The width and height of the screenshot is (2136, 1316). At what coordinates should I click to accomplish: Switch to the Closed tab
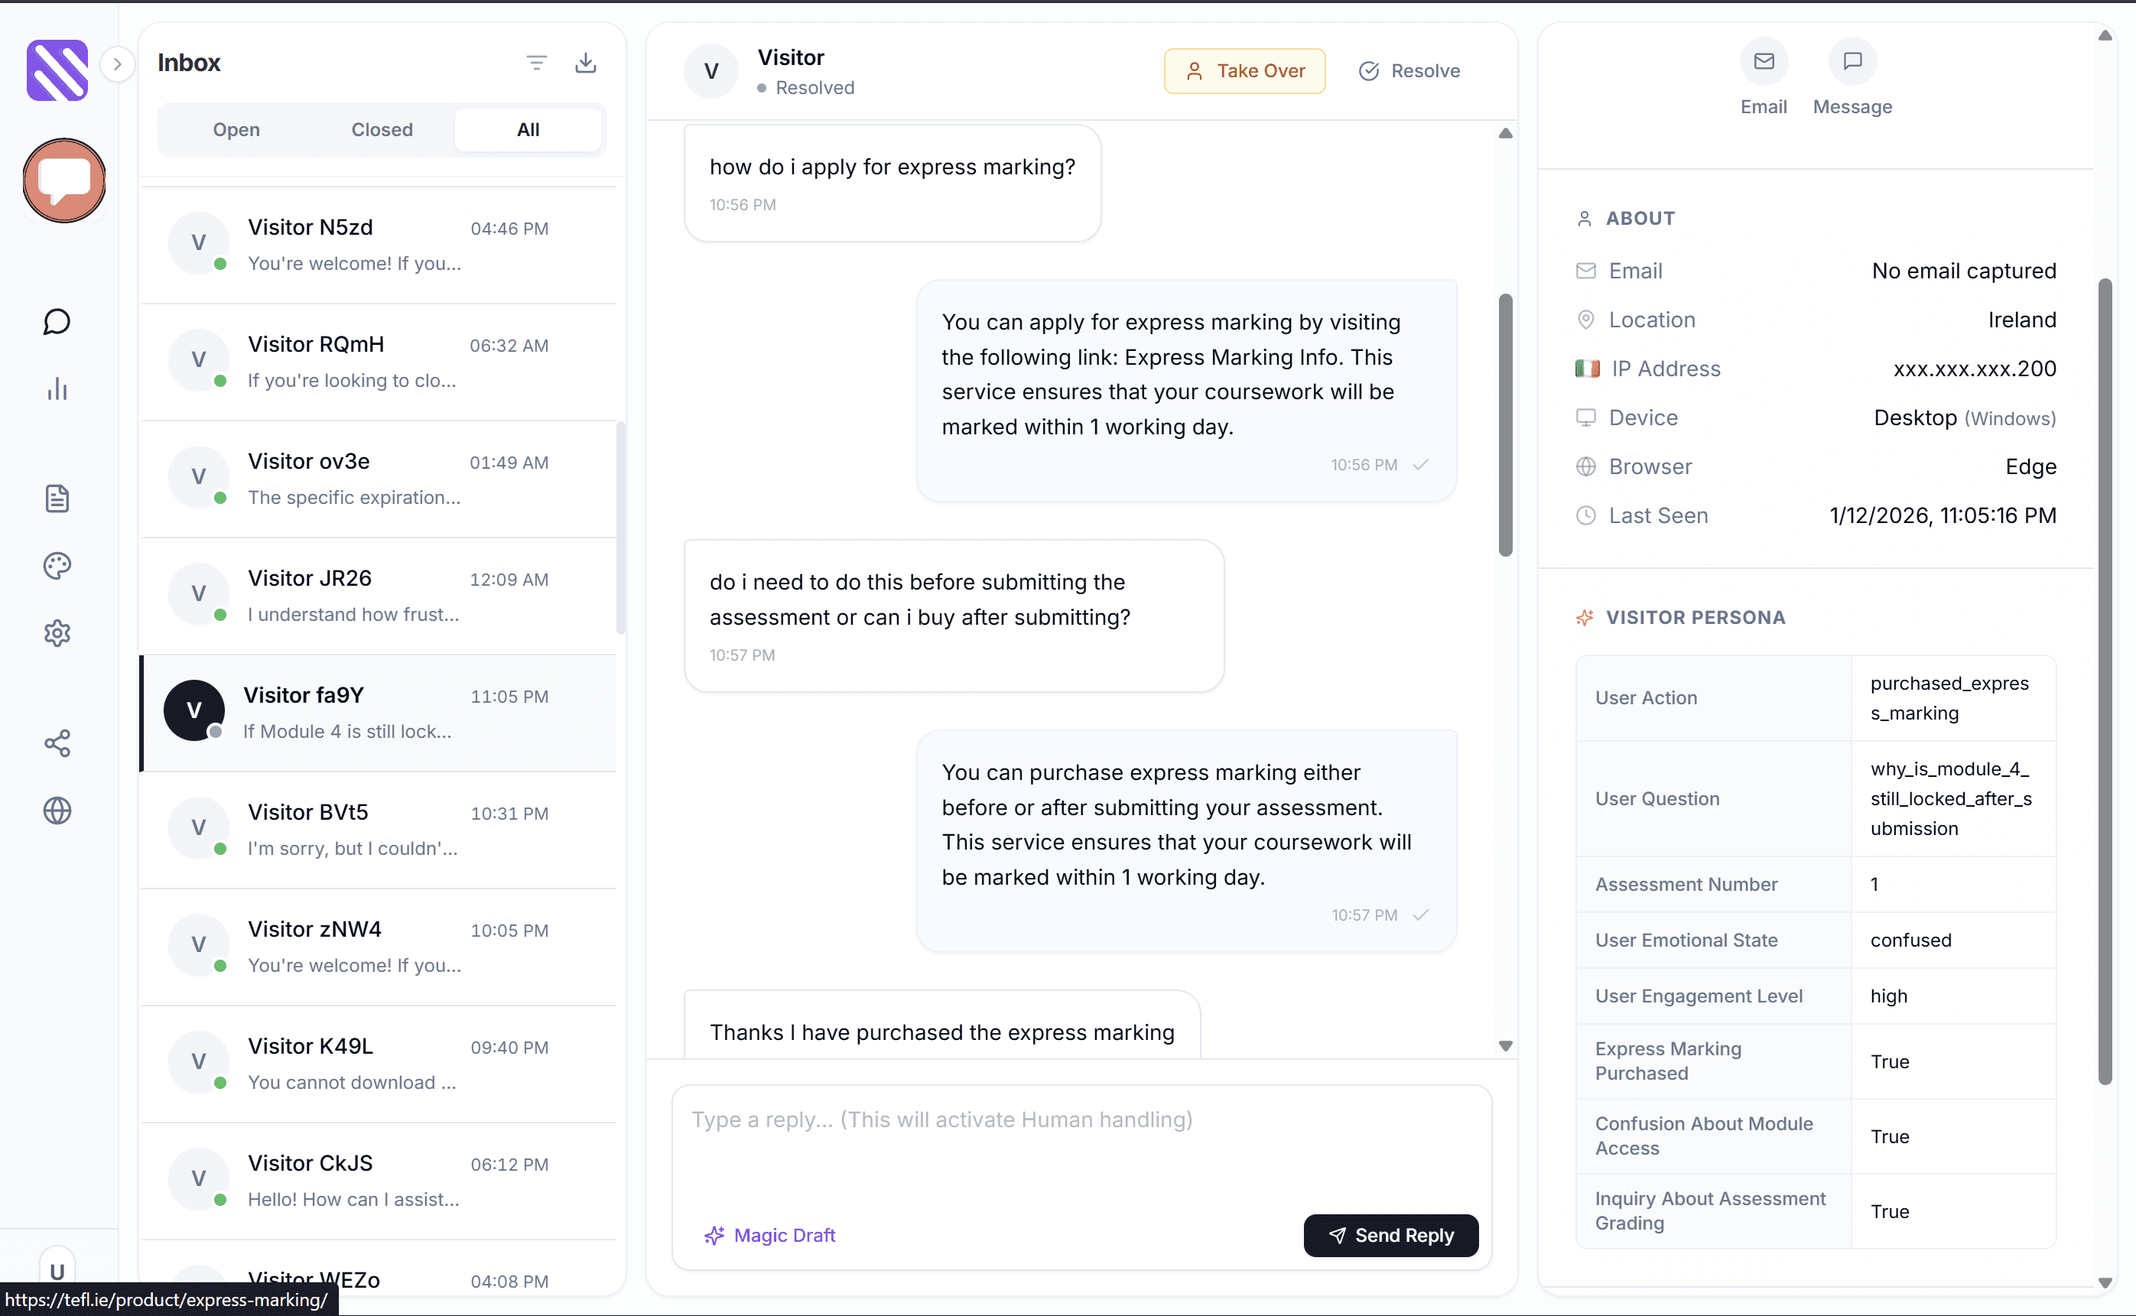click(382, 130)
